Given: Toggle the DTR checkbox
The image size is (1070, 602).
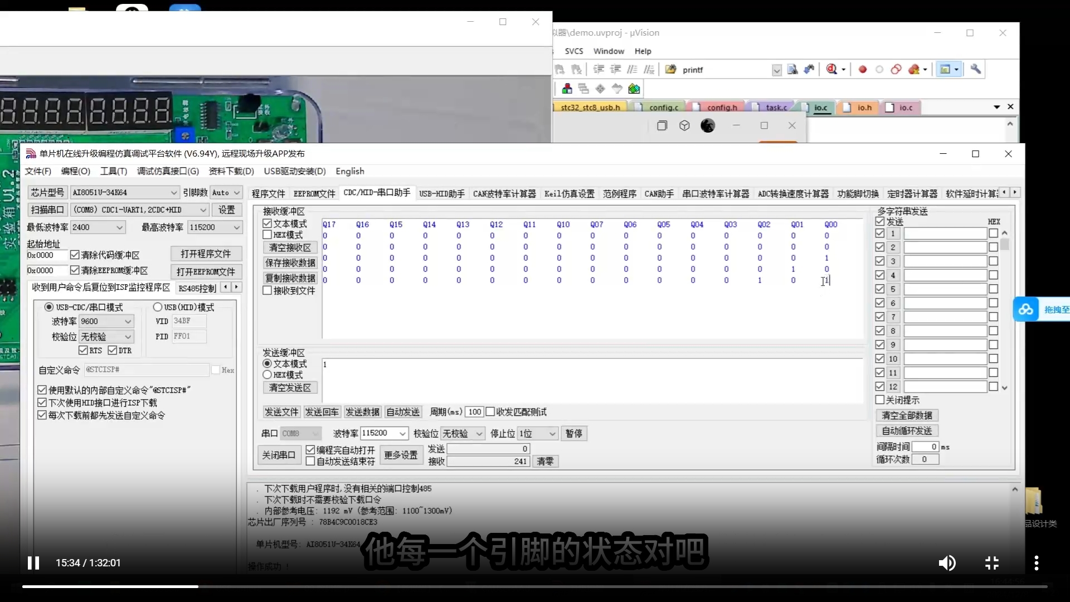Looking at the screenshot, I should [113, 350].
